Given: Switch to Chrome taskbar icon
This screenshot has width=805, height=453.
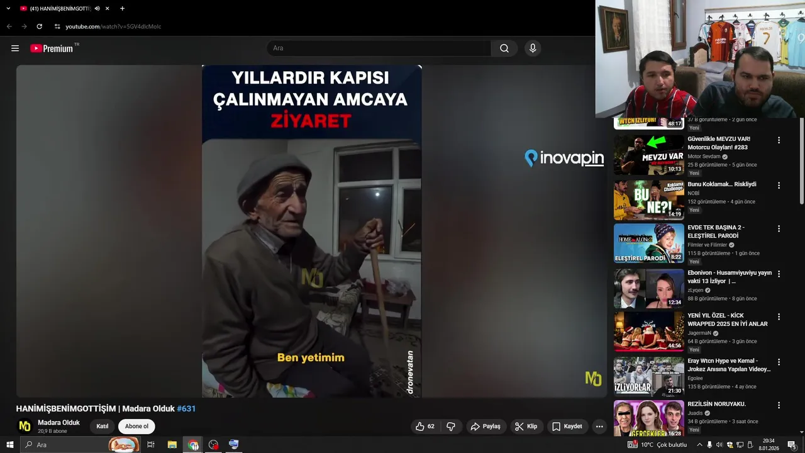Looking at the screenshot, I should click(193, 445).
